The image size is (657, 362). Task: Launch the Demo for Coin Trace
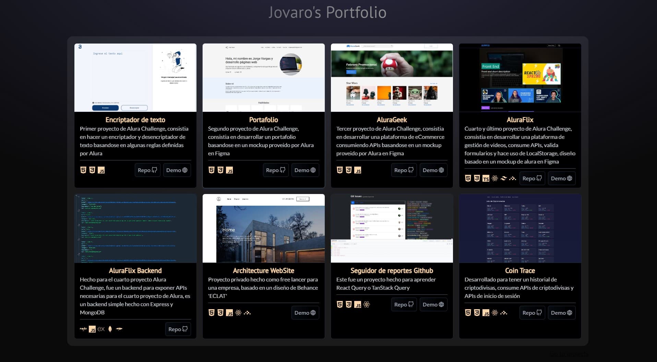pos(562,313)
